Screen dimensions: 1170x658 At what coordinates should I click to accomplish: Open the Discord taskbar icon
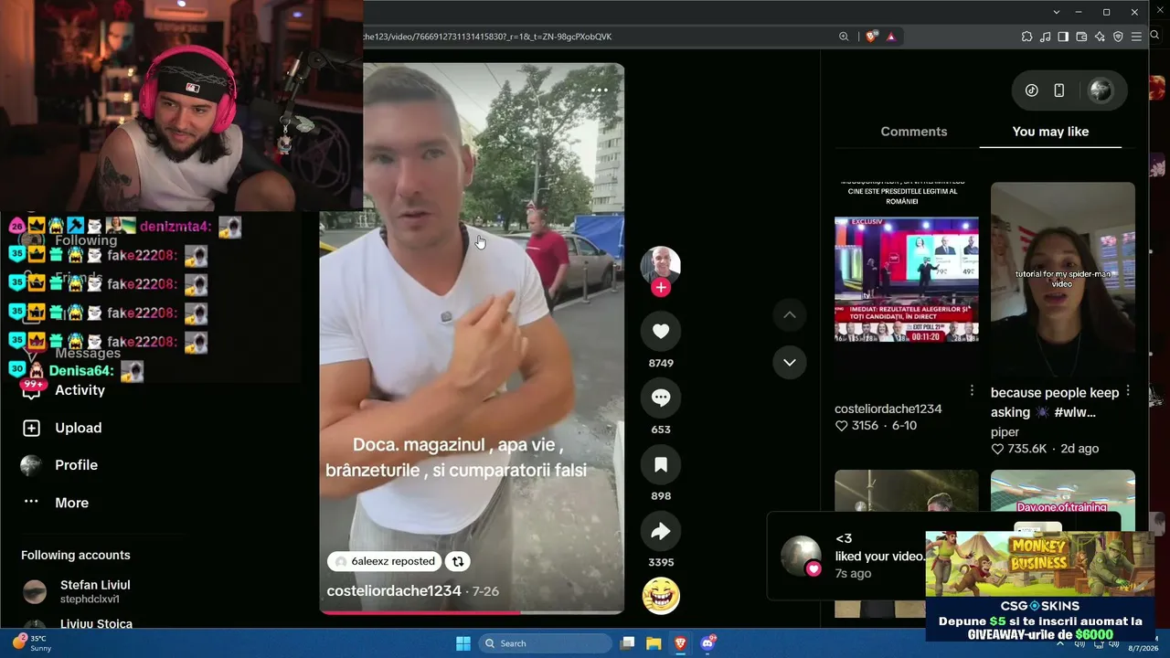click(707, 643)
